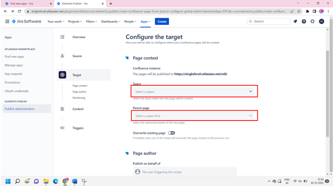333x186 pixels.
Task: Click the browser address bar URL
Action: (159, 11)
